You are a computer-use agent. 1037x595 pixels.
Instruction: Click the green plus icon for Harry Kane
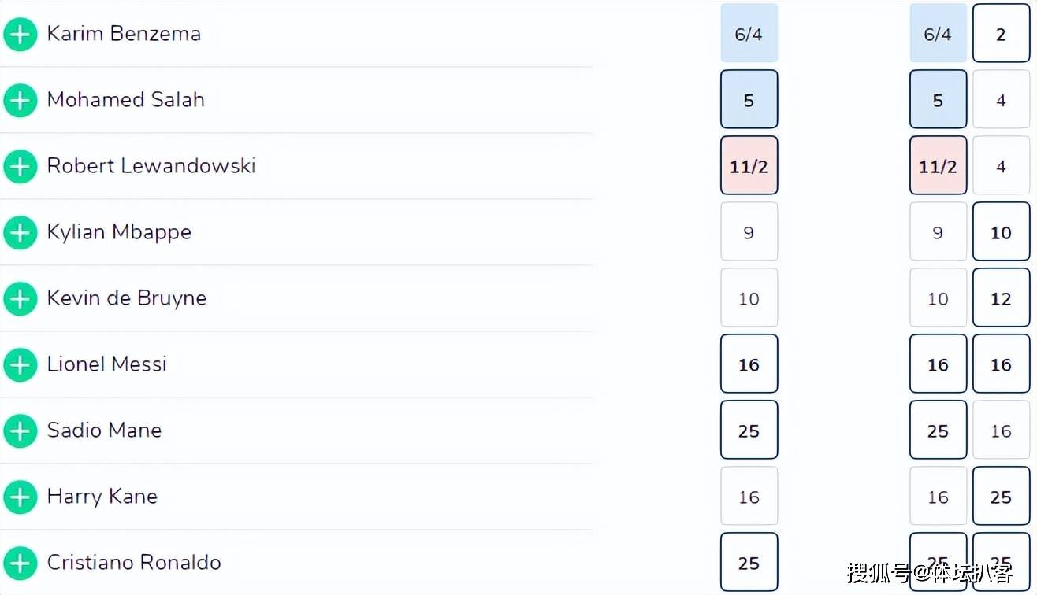tap(20, 497)
